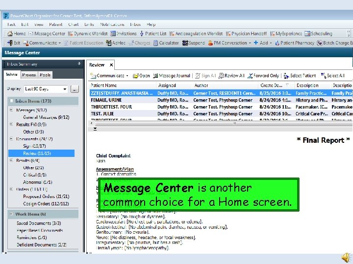353x264 pixels.
Task: Open the Scheduling view
Action: [318, 34]
